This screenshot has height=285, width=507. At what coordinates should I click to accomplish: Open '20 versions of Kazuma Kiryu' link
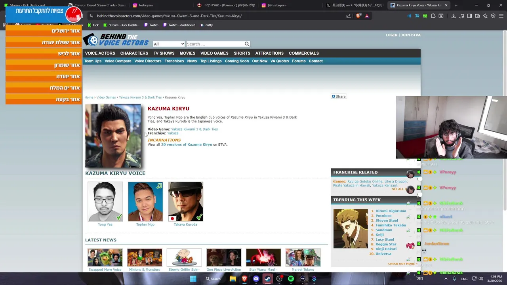click(187, 144)
